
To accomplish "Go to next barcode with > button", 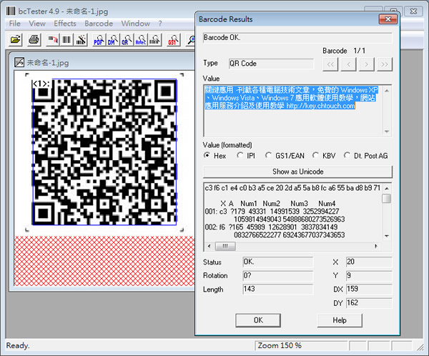I will point(367,64).
